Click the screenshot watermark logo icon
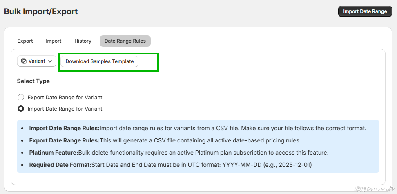 tap(359, 189)
